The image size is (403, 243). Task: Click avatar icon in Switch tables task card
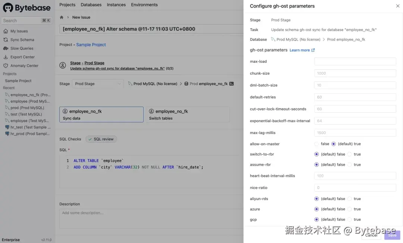pos(151,111)
